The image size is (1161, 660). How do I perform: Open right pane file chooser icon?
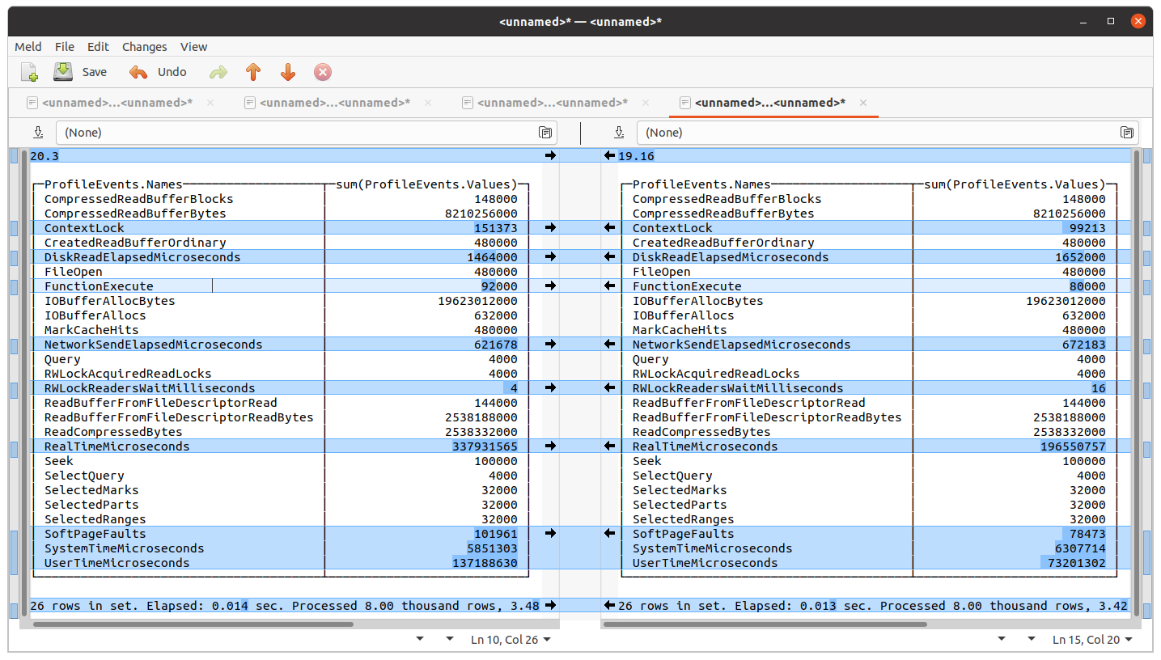pyautogui.click(x=1127, y=133)
